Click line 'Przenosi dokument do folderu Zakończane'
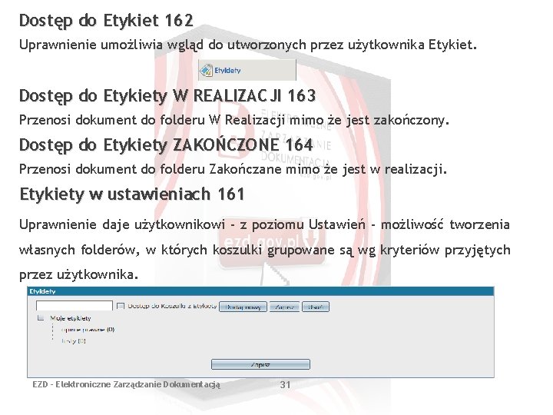The height and width of the screenshot is (415, 553). click(x=151, y=169)
